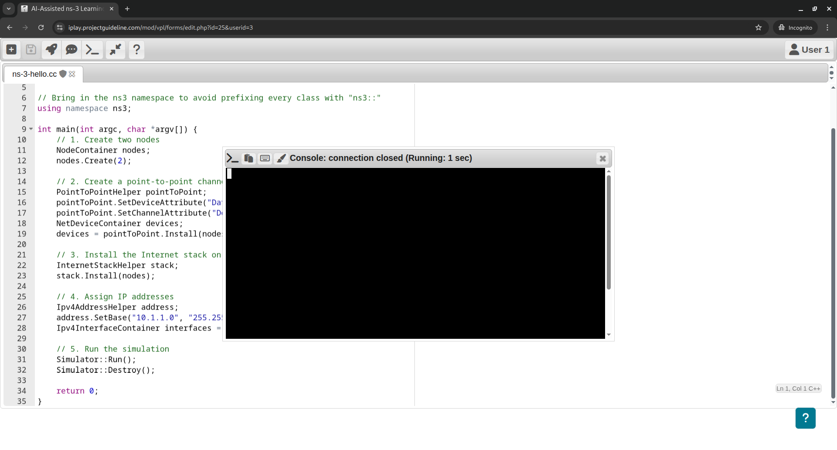Click the browser address bar URL
The image size is (837, 450).
pyautogui.click(x=160, y=27)
